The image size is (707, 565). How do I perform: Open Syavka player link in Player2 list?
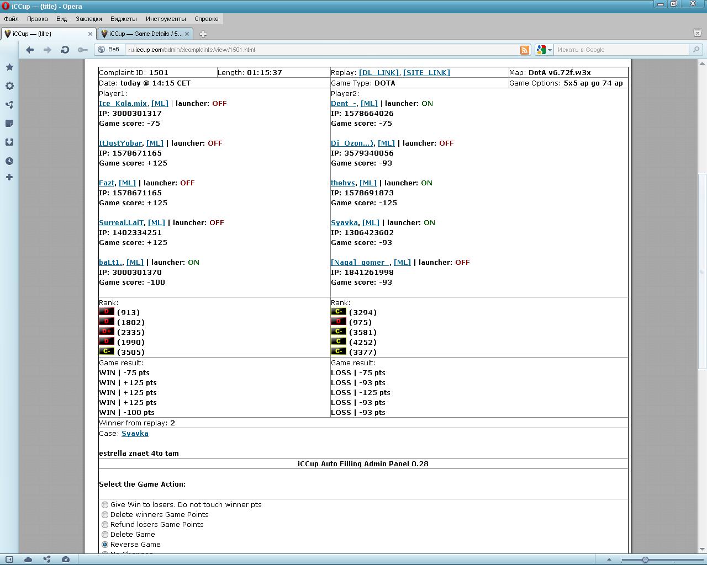point(344,223)
